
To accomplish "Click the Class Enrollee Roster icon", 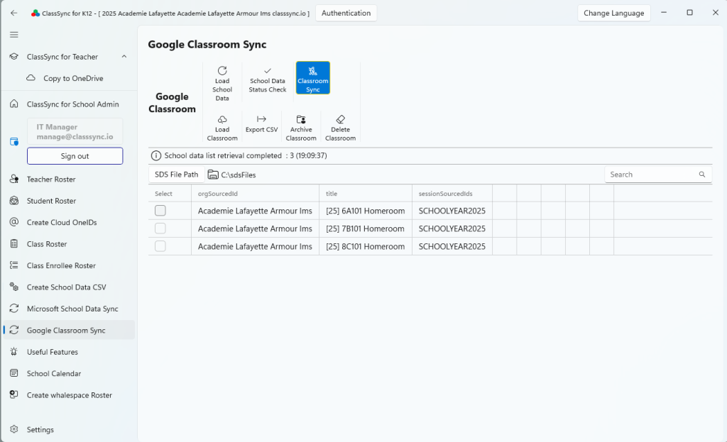I will [x=14, y=265].
